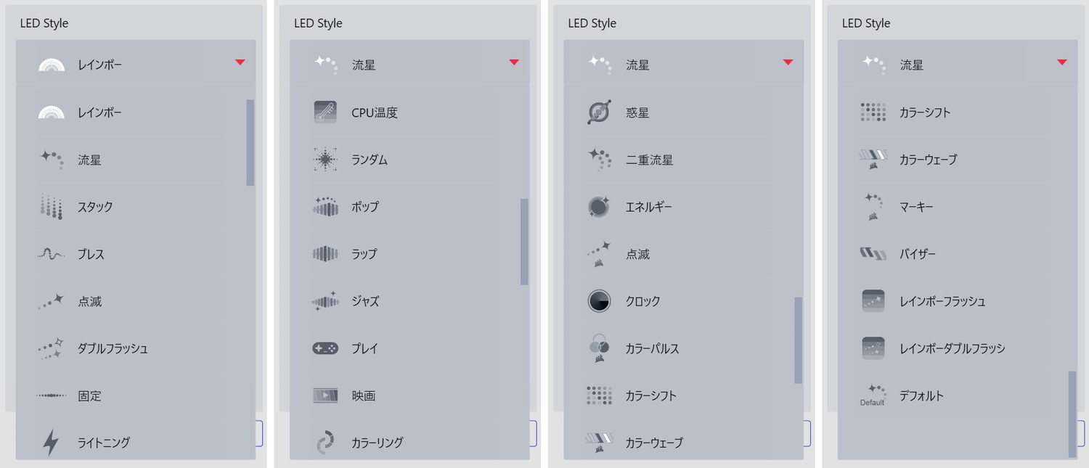Choose the スタック stacked dots icon

point(51,207)
